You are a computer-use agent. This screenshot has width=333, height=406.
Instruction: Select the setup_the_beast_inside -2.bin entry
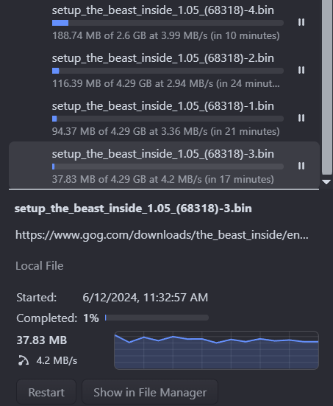click(x=165, y=70)
